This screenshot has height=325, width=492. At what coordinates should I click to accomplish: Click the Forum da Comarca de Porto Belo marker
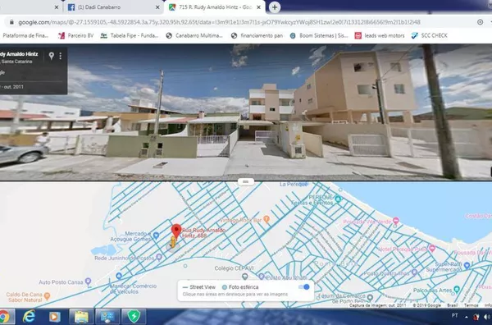tap(370, 297)
